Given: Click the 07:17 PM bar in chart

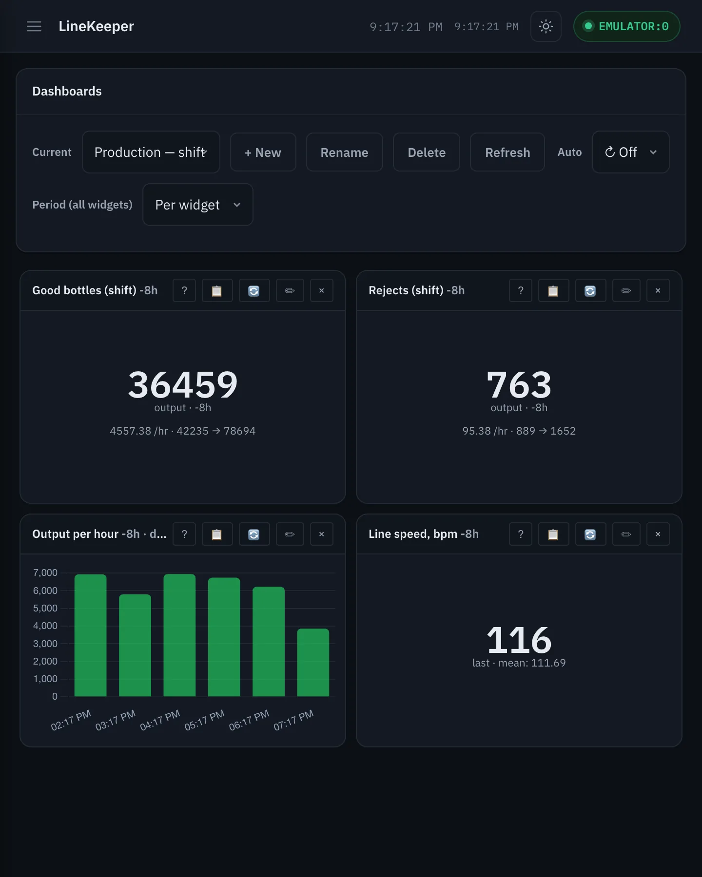Looking at the screenshot, I should [x=313, y=663].
